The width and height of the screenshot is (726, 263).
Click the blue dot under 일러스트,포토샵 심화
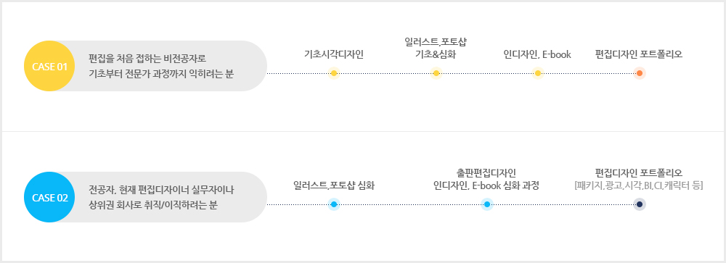(334, 204)
